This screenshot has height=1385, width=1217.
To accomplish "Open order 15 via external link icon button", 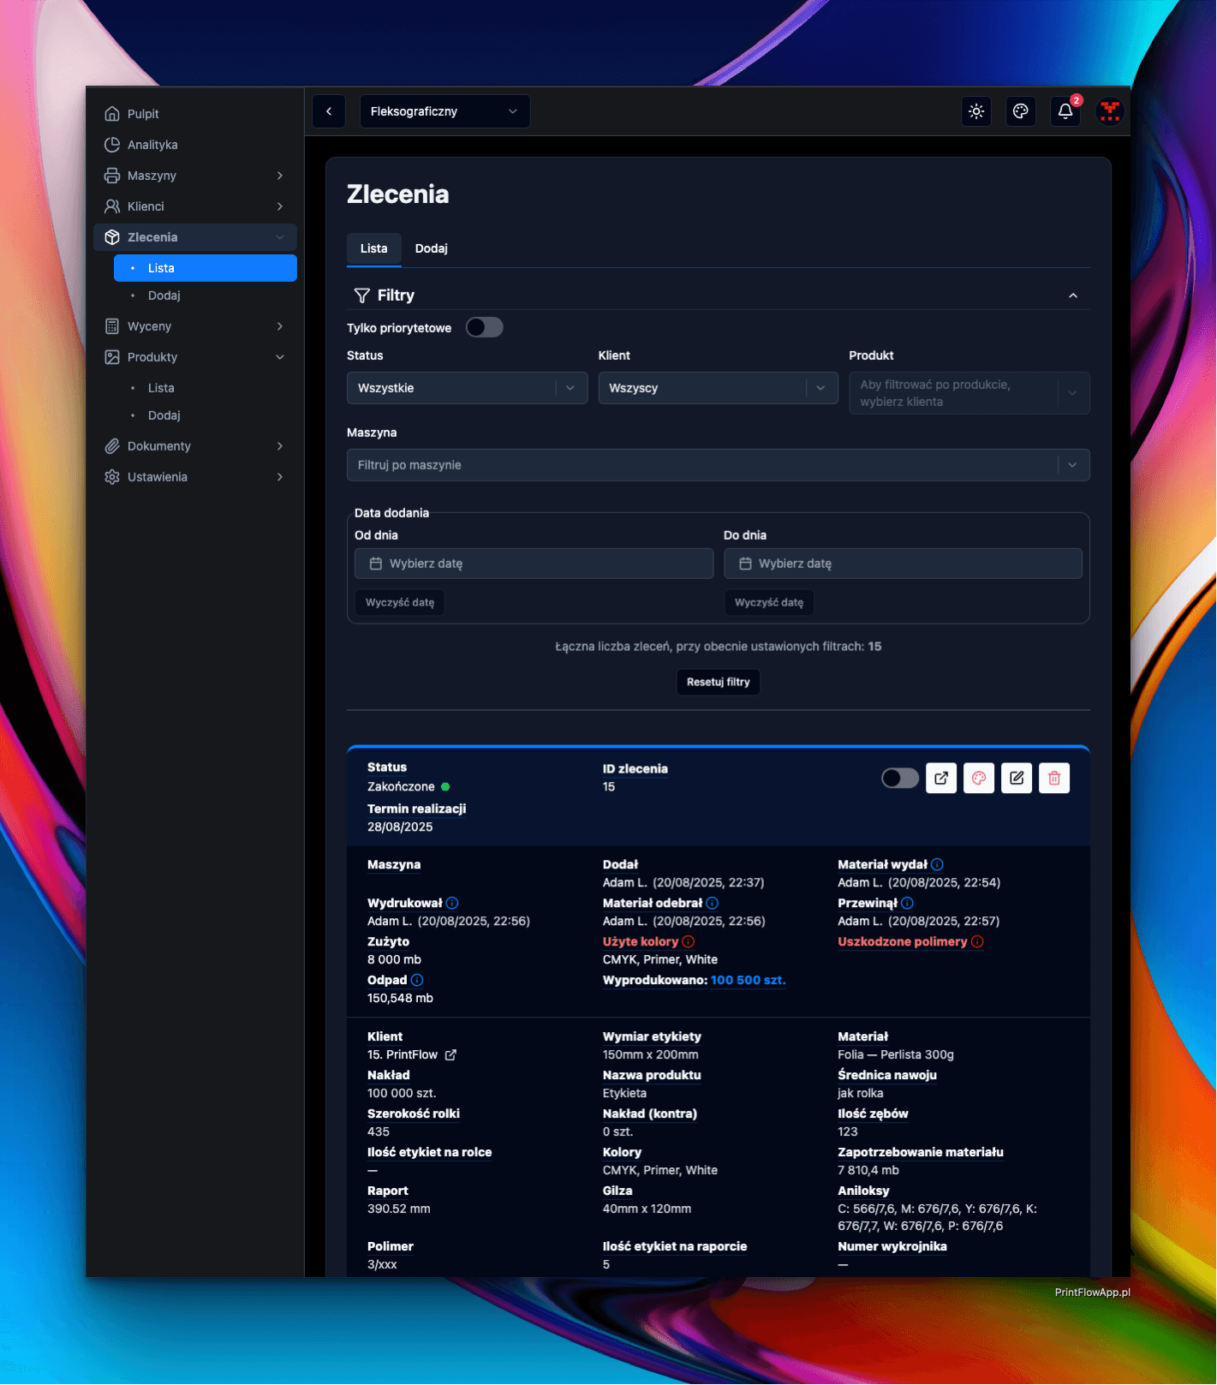I will [x=940, y=778].
